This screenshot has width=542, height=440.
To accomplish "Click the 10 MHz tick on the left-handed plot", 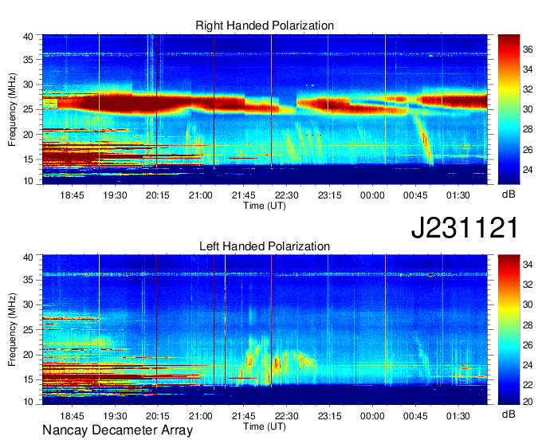I will (x=28, y=401).
